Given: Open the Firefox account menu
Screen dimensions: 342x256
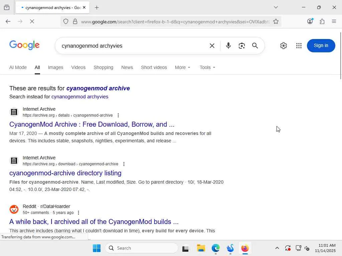Looking at the screenshot, I should click(x=310, y=21).
